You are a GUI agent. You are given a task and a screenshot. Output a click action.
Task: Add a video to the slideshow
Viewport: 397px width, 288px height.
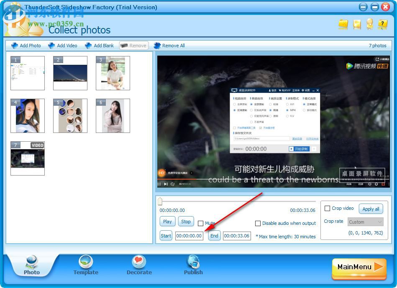pyautogui.click(x=63, y=46)
